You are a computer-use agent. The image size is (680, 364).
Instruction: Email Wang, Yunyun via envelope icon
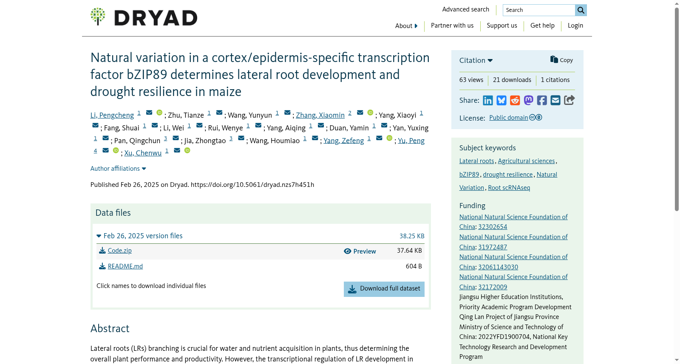[287, 113]
